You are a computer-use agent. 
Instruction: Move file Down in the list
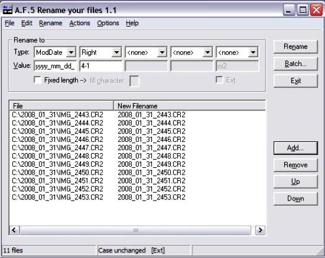[295, 199]
